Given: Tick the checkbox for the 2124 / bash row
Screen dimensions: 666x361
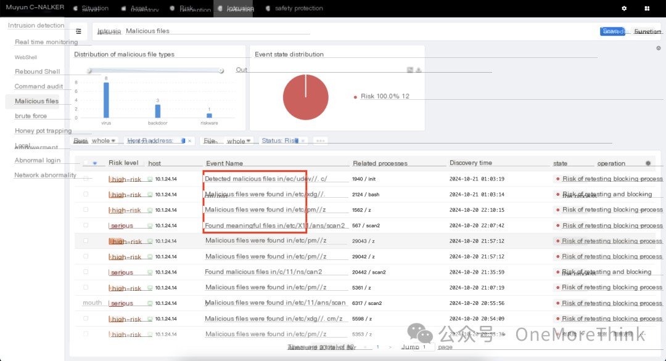Looking at the screenshot, I should tap(86, 194).
